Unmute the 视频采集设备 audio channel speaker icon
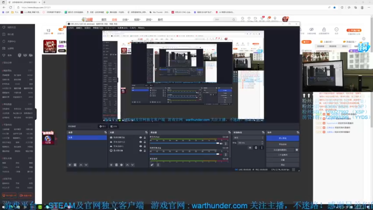This screenshot has height=210, width=373. (221, 154)
